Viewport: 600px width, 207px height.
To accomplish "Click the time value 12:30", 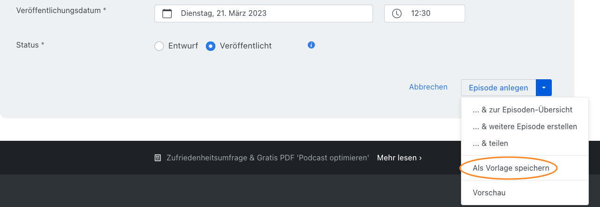I will tap(421, 14).
